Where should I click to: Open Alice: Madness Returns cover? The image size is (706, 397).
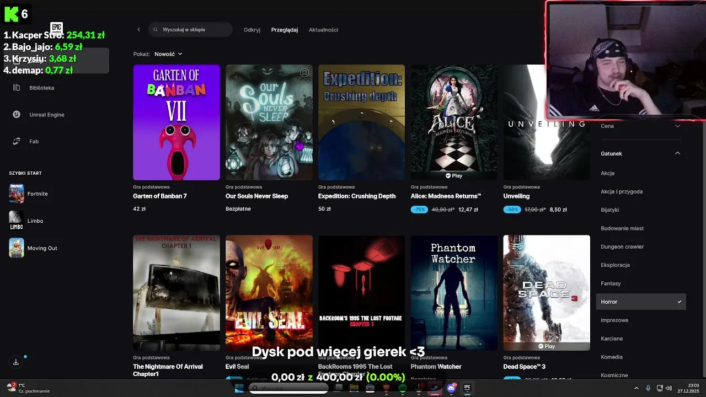(x=454, y=122)
